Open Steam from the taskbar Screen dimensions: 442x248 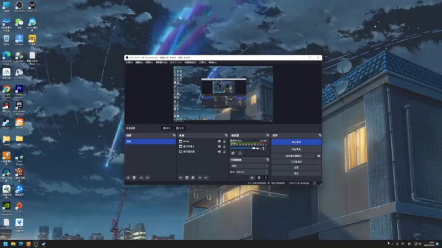[x=44, y=244]
